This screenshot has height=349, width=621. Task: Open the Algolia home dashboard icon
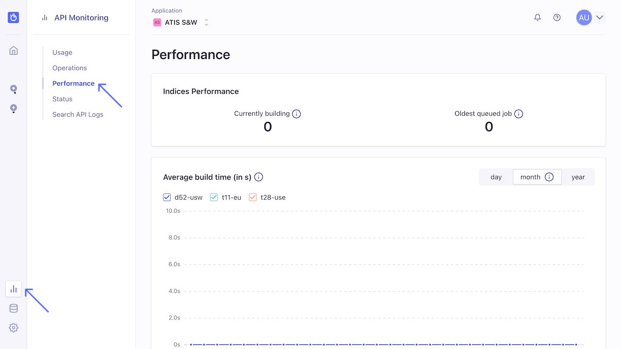13,50
